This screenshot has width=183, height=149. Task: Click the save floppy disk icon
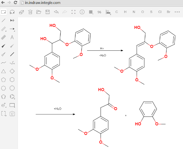tap(48, 12)
